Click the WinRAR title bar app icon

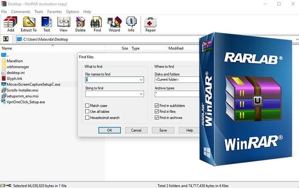(x=3, y=3)
